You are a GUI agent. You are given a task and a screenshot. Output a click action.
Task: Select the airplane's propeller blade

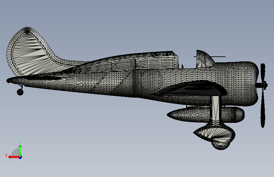point(263,95)
